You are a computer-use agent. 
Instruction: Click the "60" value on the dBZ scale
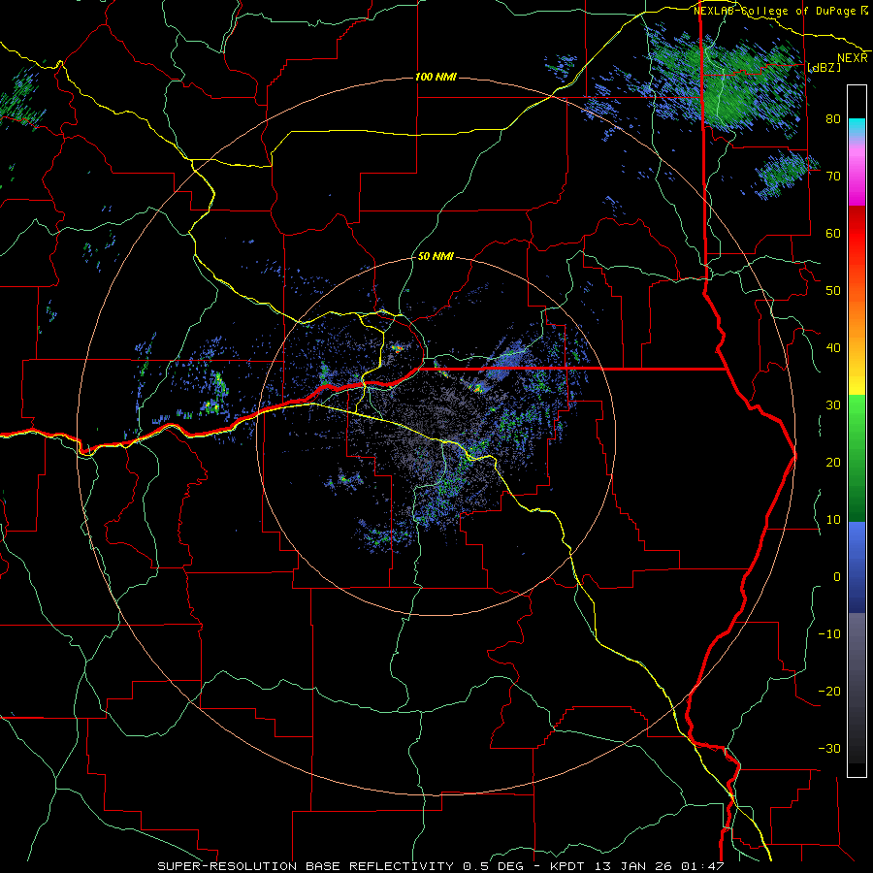pyautogui.click(x=833, y=234)
